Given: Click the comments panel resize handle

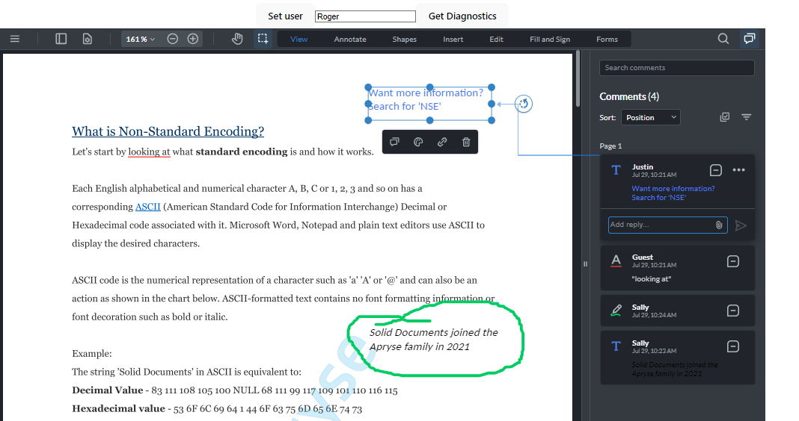Looking at the screenshot, I should click(586, 264).
